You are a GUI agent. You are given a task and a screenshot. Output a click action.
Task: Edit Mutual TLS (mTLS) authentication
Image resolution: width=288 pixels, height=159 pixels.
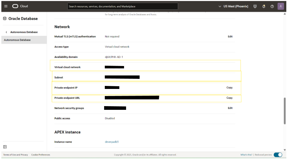coord(230,36)
